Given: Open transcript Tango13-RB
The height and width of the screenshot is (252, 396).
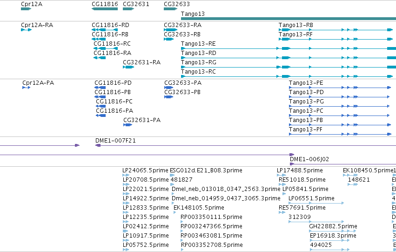Looking at the screenshot, I should 296,25.
